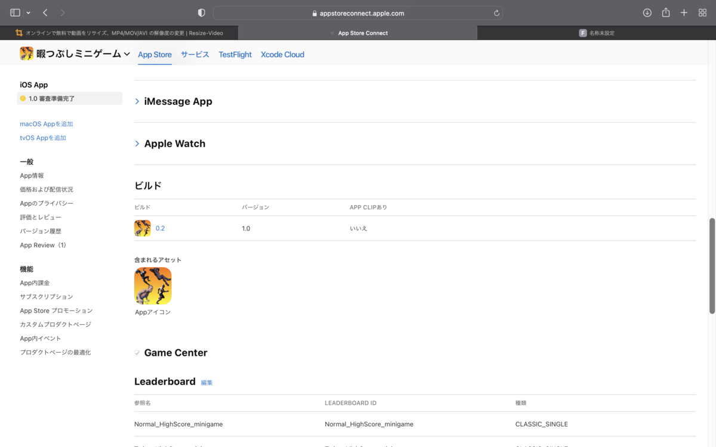Open App内課金 in the sidebar
The image size is (716, 447).
35,283
